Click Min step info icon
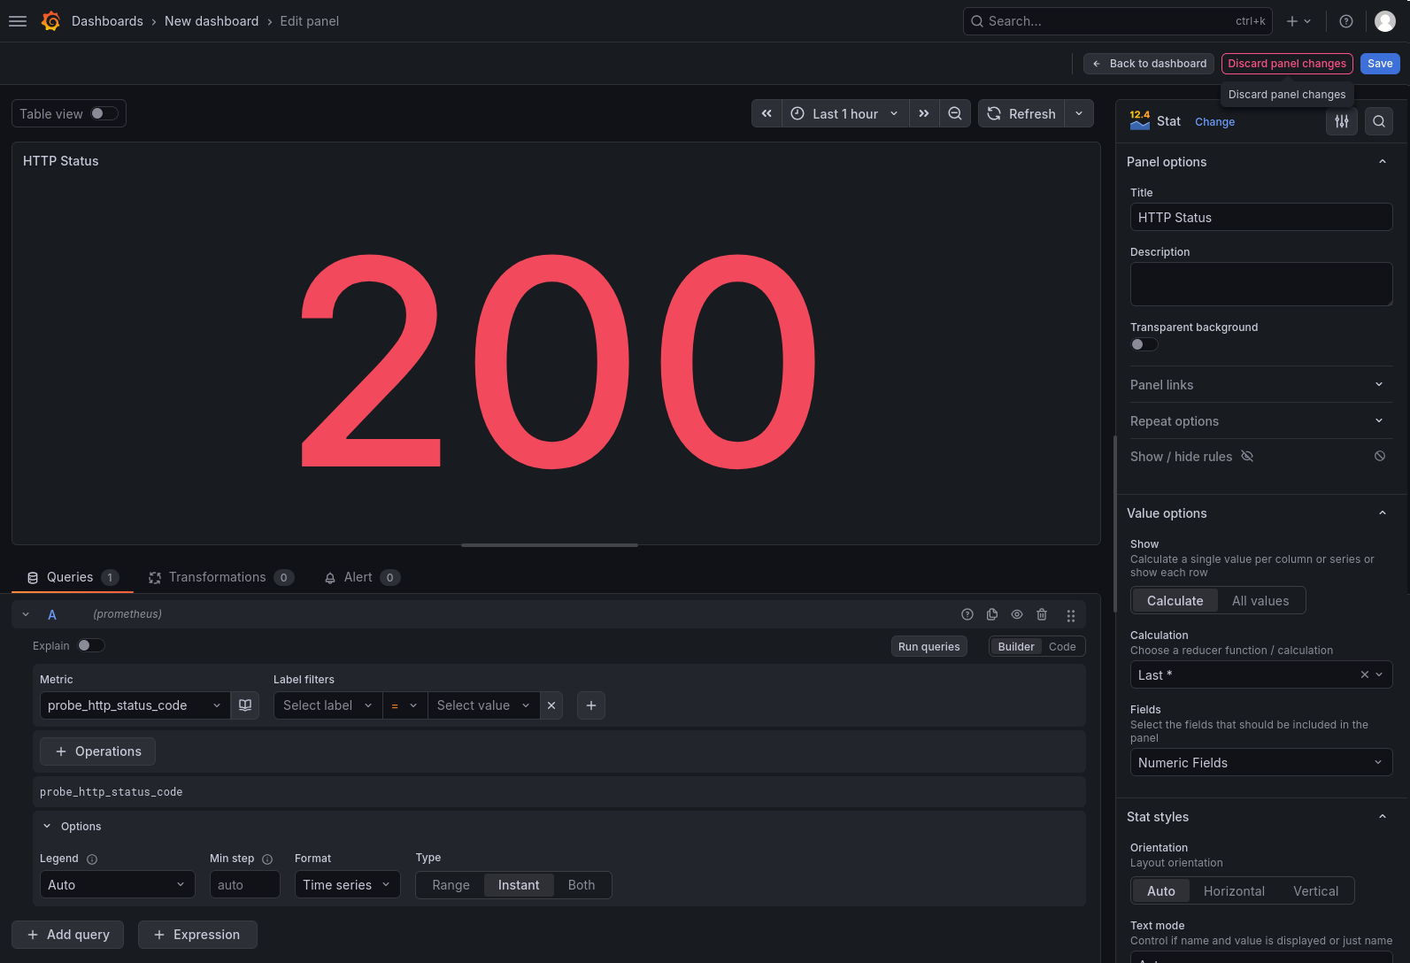Screen dimensions: 1410x963 (267, 859)
